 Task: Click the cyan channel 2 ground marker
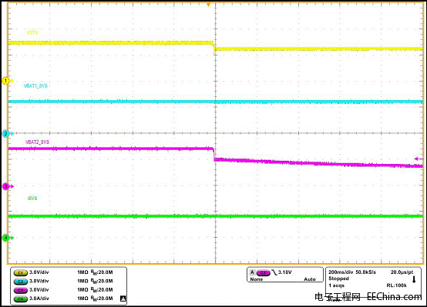click(6, 134)
